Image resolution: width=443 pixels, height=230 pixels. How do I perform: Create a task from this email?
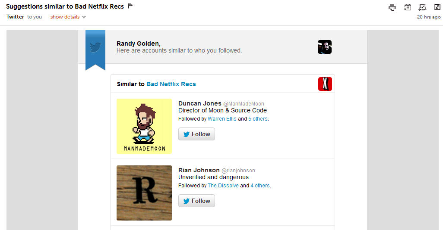pyautogui.click(x=422, y=7)
